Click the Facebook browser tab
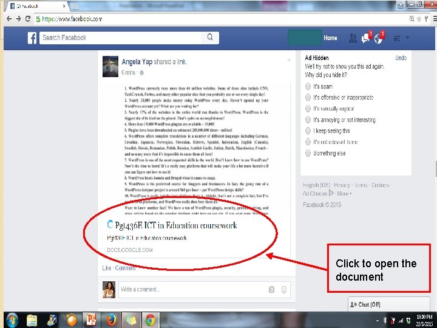Viewport: 437px width, 328px height. tap(36, 6)
